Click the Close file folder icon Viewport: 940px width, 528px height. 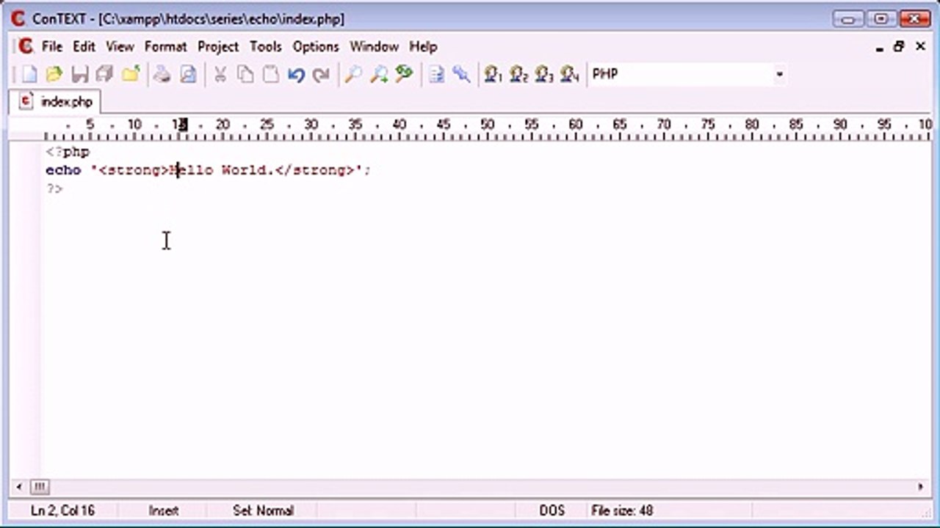[x=131, y=74]
